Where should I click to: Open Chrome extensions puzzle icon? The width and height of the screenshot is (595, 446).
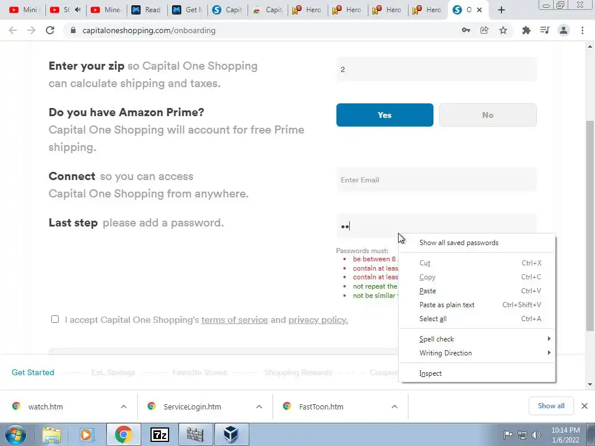point(526,30)
